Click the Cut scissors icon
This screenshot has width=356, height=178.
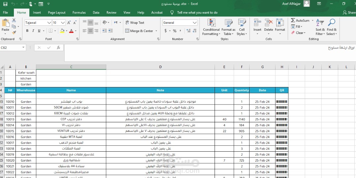pos(14,20)
